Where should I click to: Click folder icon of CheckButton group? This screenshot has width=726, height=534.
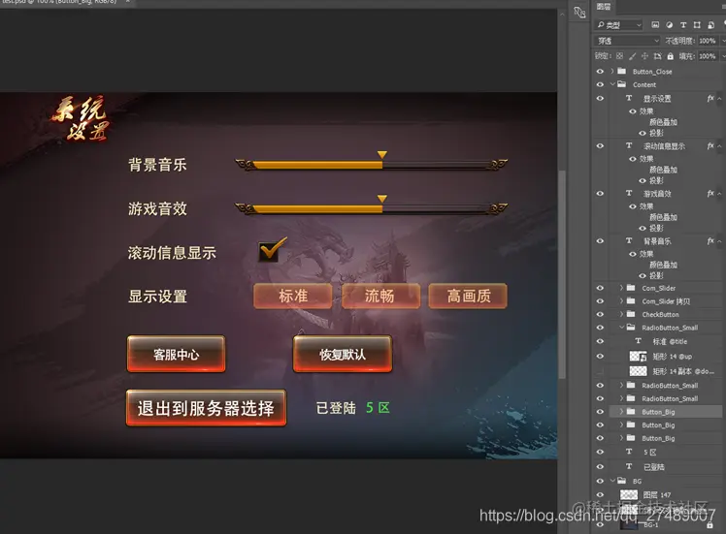pos(631,314)
